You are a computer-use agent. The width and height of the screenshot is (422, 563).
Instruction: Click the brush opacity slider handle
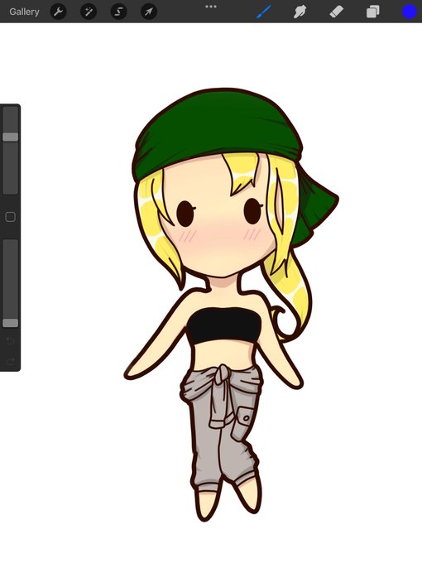coord(11,323)
